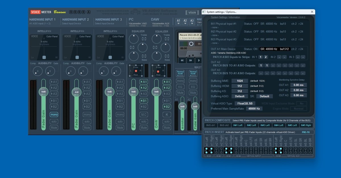Viewport: 341px width, 178px height.
Task: Click the PC strip Treble equalizer knob
Action: [134, 39]
